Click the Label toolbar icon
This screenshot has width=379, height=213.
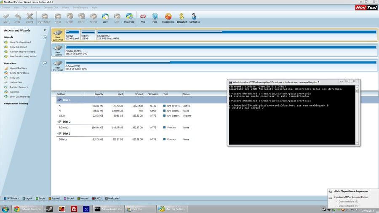[x=117, y=18]
